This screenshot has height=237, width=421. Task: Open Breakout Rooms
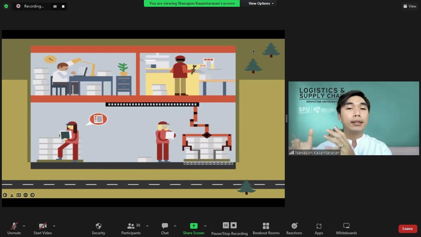pos(266,226)
